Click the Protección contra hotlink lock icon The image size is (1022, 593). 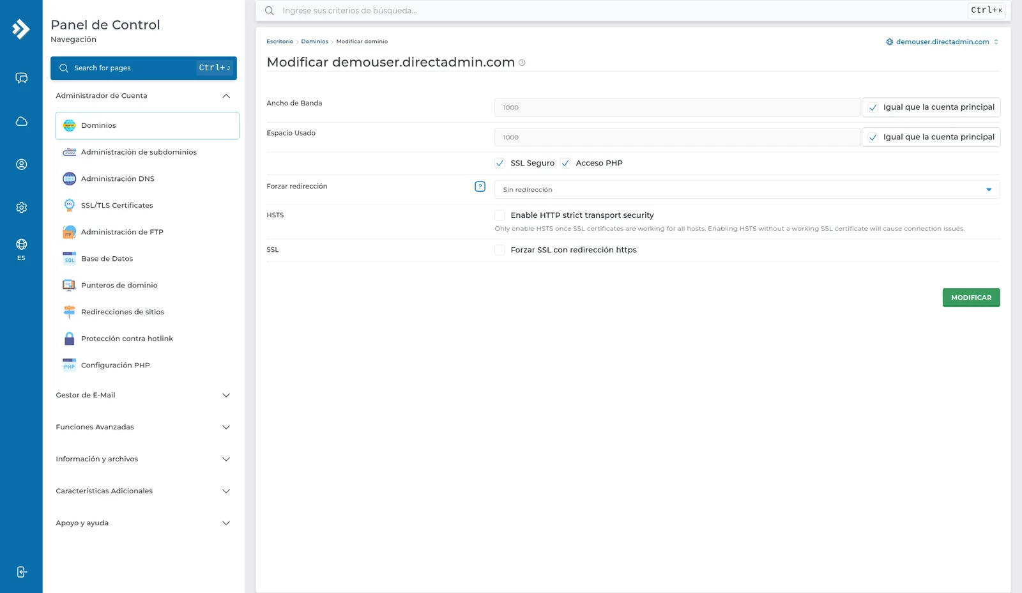(70, 339)
